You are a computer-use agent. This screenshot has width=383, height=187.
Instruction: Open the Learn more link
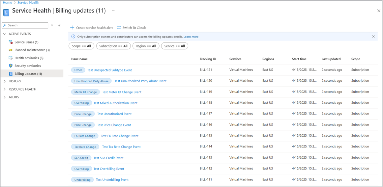tap(191, 37)
